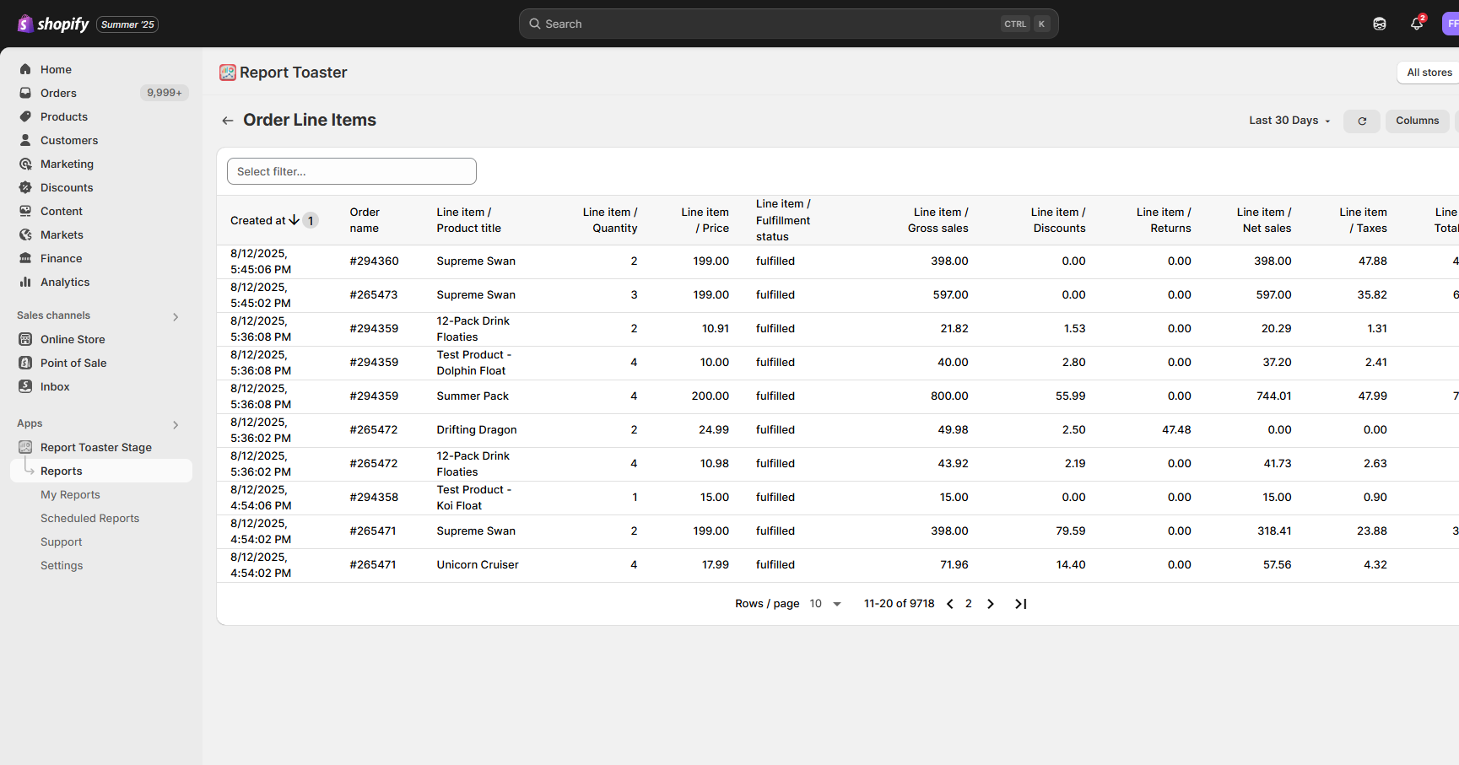Open Analytics from the sidebar
This screenshot has height=765, width=1459.
pos(64,282)
